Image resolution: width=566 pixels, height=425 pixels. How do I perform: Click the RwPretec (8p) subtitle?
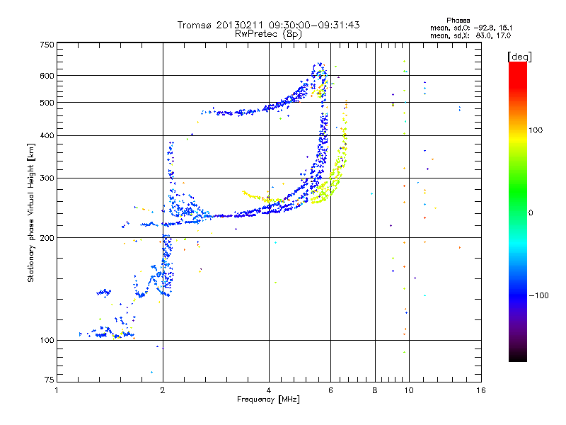point(268,34)
